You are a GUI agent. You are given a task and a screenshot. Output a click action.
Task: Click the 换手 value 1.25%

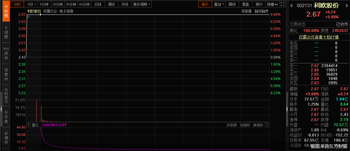pyautogui.click(x=313, y=104)
